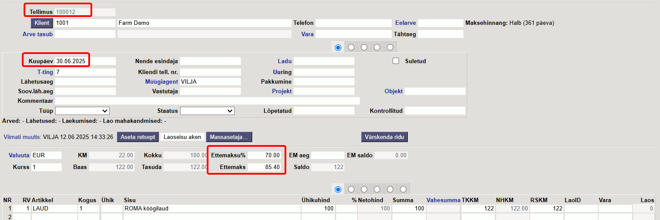Viewport: 660px width, 220px height.
Task: Click the Objekt link
Action: 393,91
